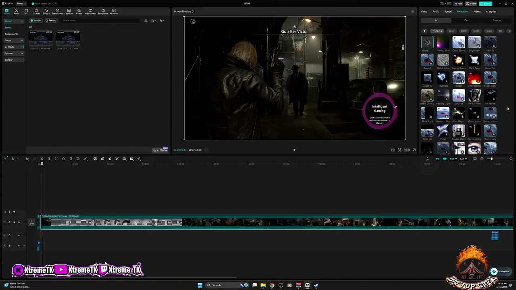
Task: Mute the main video track audio
Action: (x=19, y=222)
